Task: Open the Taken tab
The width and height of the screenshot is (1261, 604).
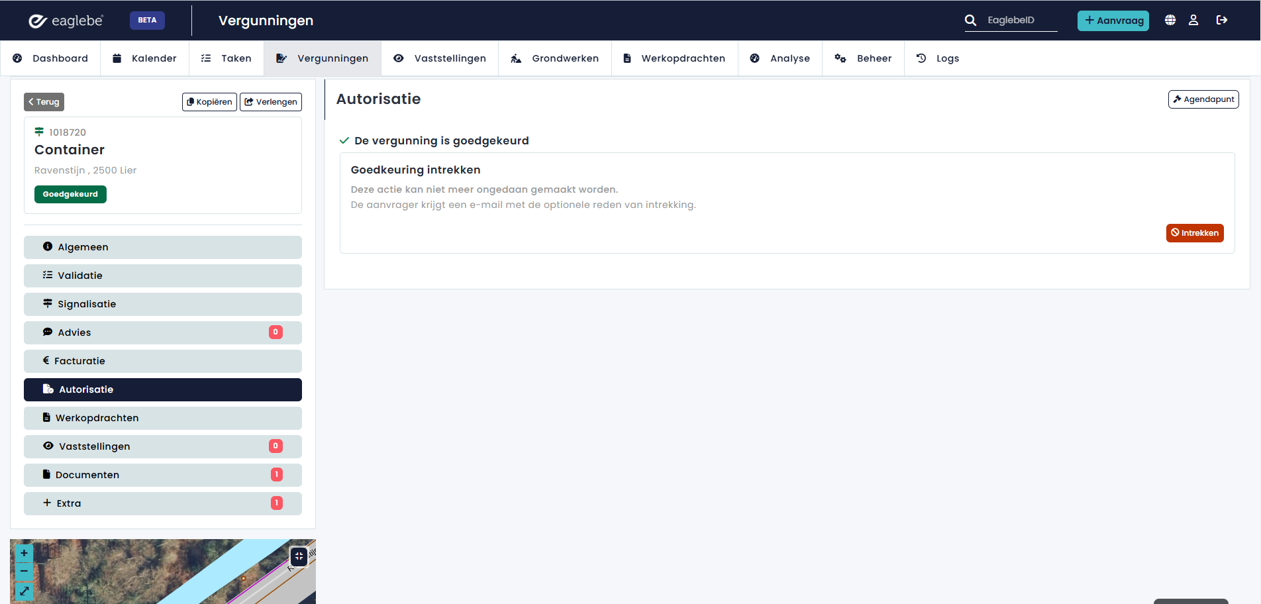Action: click(x=227, y=58)
